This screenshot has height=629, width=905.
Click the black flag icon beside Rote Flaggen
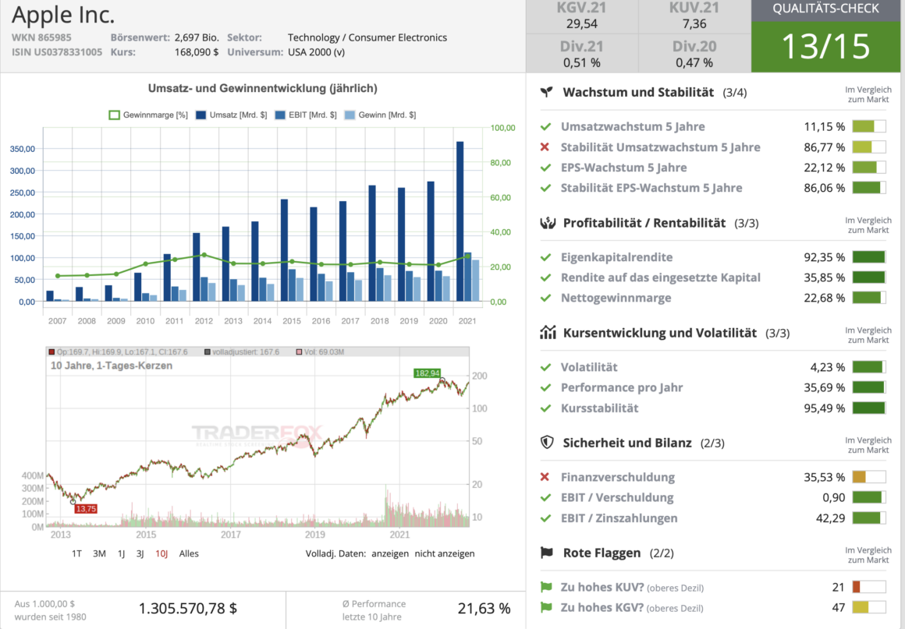click(x=547, y=553)
